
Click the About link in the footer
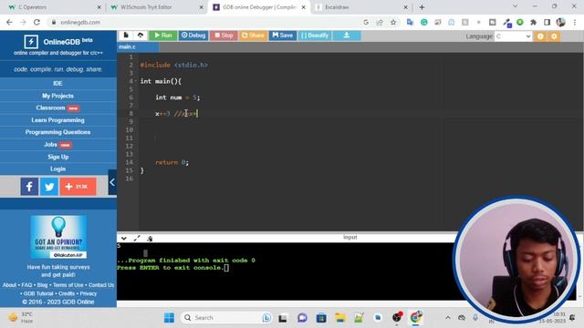pyautogui.click(x=9, y=285)
